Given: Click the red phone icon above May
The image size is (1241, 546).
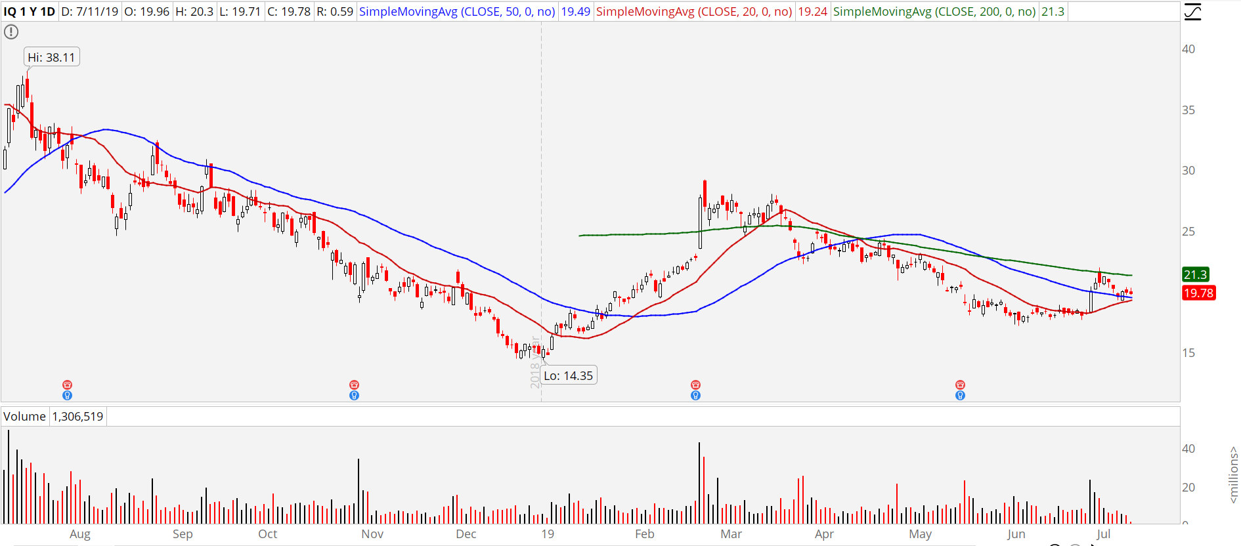Looking at the screenshot, I should click(960, 385).
